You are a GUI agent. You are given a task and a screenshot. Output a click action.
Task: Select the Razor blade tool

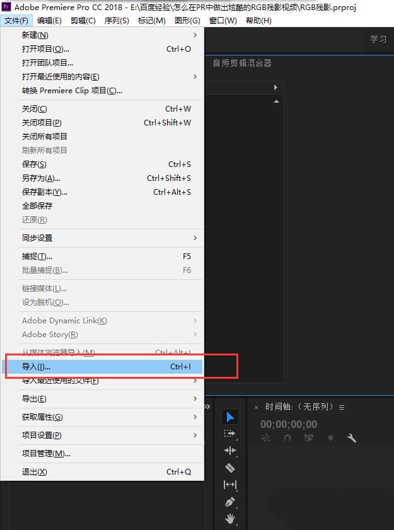click(x=230, y=468)
